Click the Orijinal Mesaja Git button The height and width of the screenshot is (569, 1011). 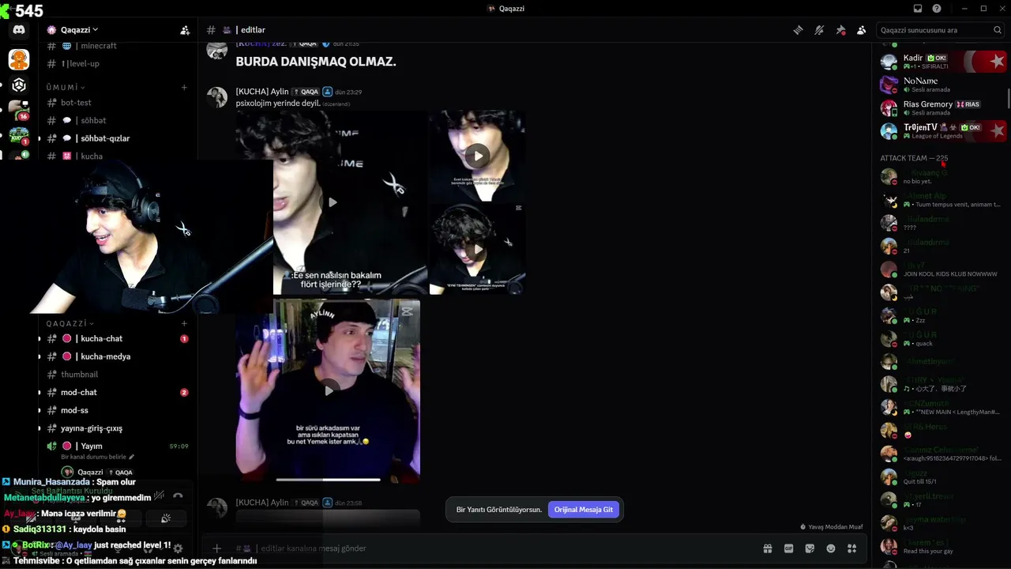(584, 510)
